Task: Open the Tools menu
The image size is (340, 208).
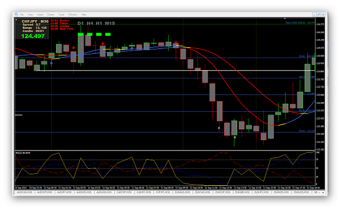Action: tap(61, 15)
